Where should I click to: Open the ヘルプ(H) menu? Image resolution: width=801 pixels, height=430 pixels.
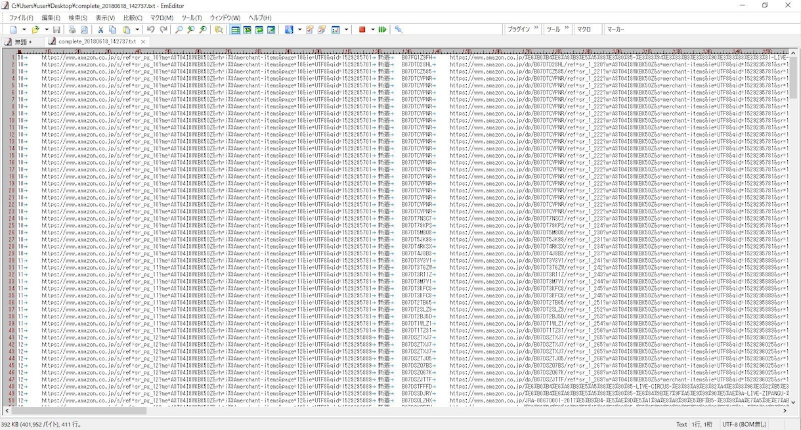coord(259,18)
